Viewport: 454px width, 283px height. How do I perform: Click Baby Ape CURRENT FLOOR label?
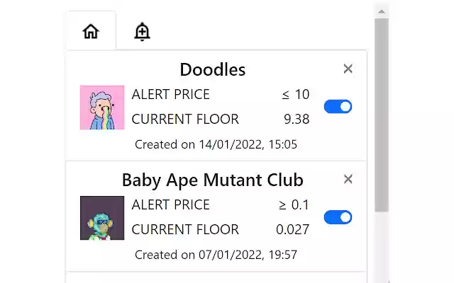[185, 229]
